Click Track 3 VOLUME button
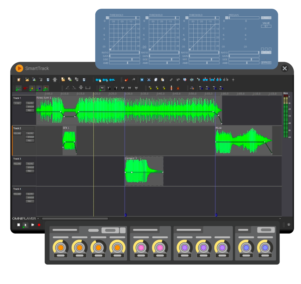 (17, 164)
